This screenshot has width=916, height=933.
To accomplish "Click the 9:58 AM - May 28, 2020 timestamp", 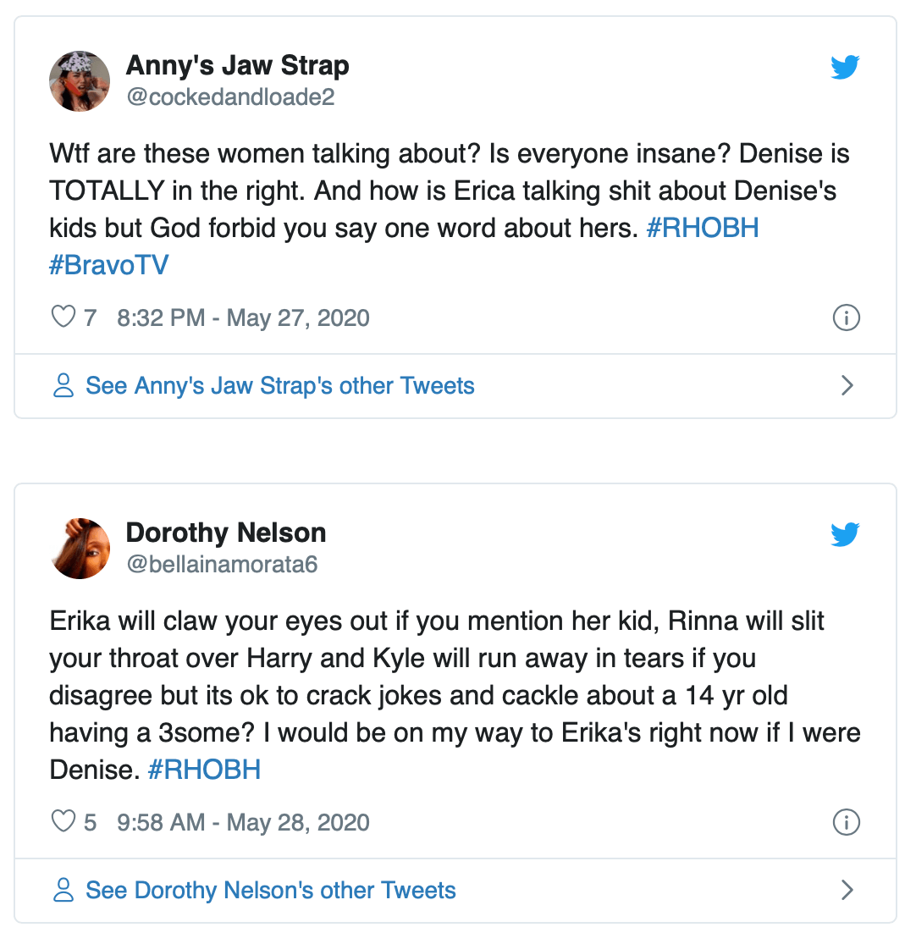I will [x=244, y=822].
